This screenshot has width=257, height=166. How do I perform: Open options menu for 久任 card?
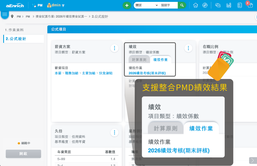114,133
